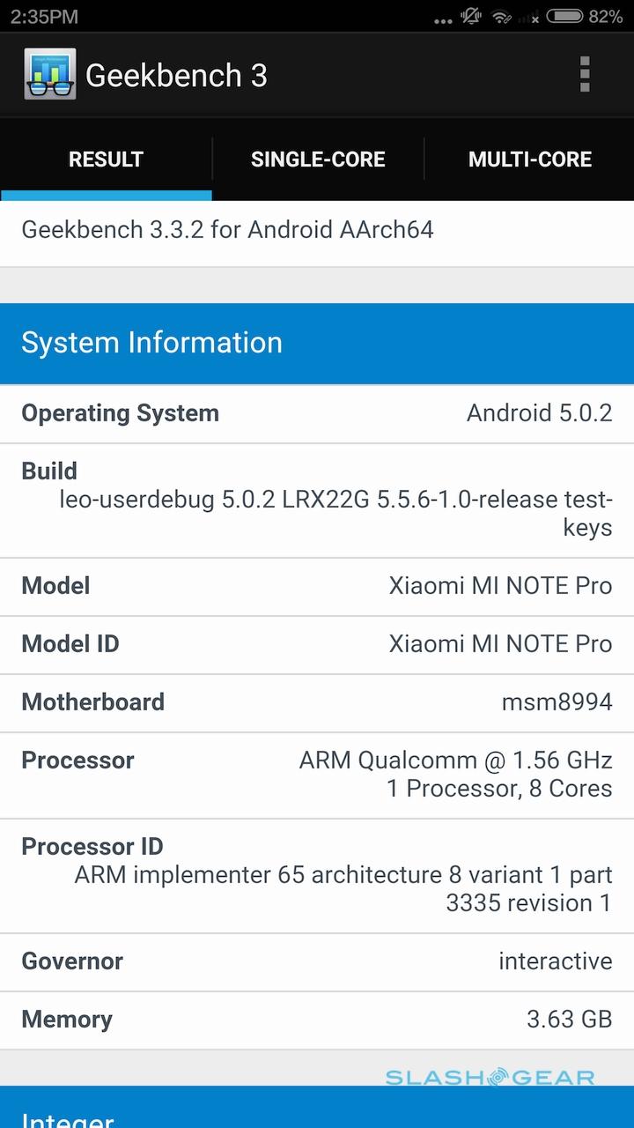634x1128 pixels.
Task: Tap the Memory 3.63 GB row
Action: (317, 1020)
